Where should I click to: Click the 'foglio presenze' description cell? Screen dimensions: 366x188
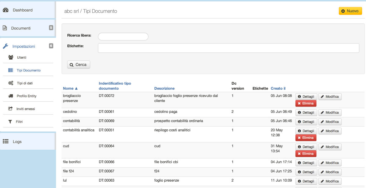167,180
